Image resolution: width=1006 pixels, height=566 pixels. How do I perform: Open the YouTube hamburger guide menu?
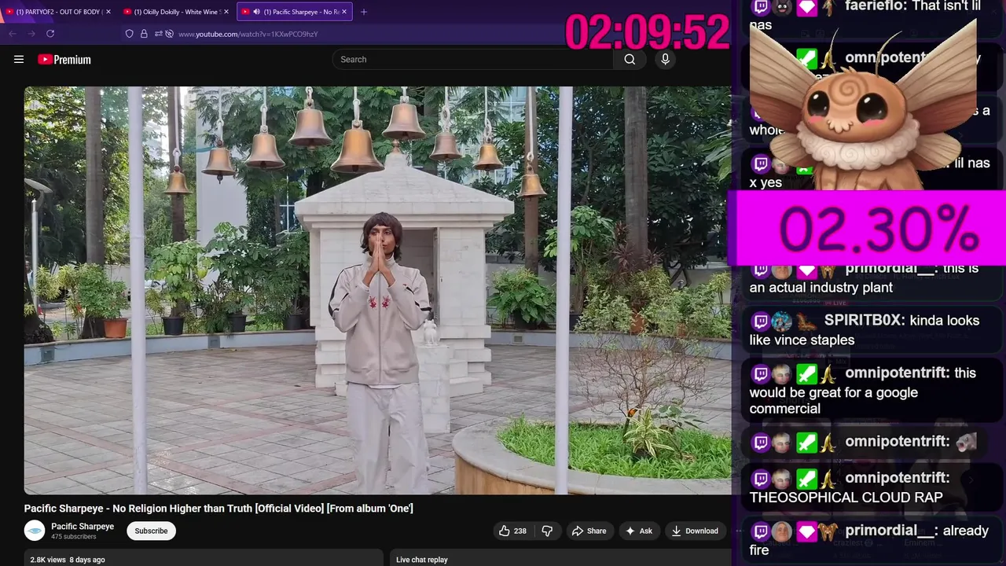pyautogui.click(x=19, y=59)
